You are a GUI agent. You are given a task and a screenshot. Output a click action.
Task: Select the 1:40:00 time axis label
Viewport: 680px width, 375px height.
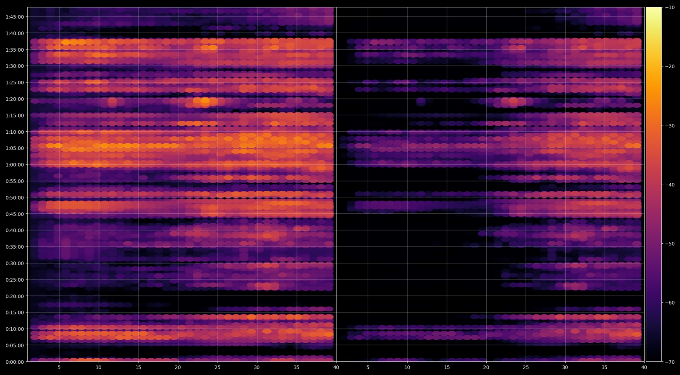click(15, 34)
